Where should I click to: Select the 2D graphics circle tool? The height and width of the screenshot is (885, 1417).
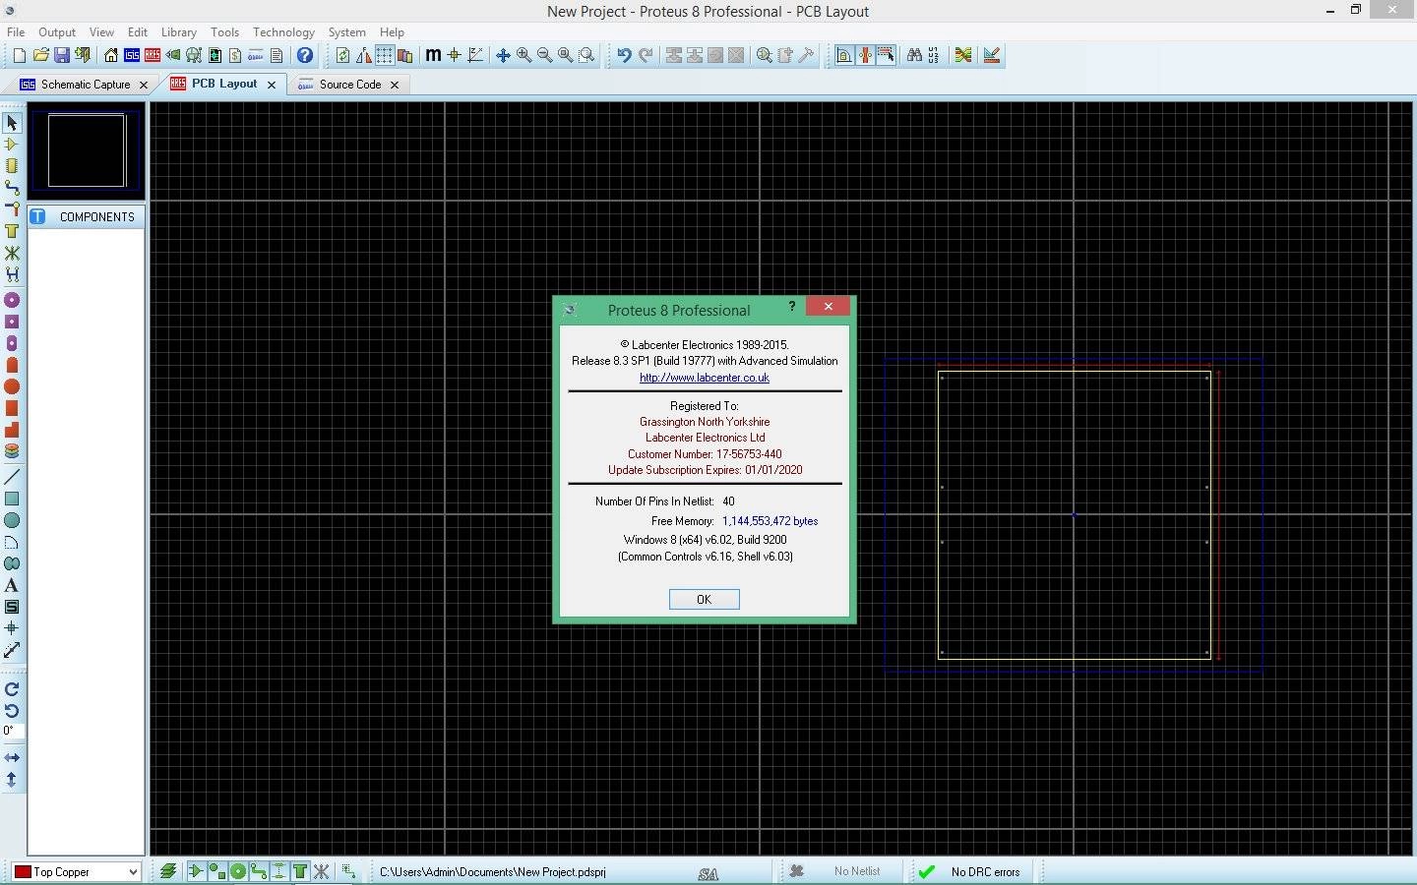click(12, 520)
